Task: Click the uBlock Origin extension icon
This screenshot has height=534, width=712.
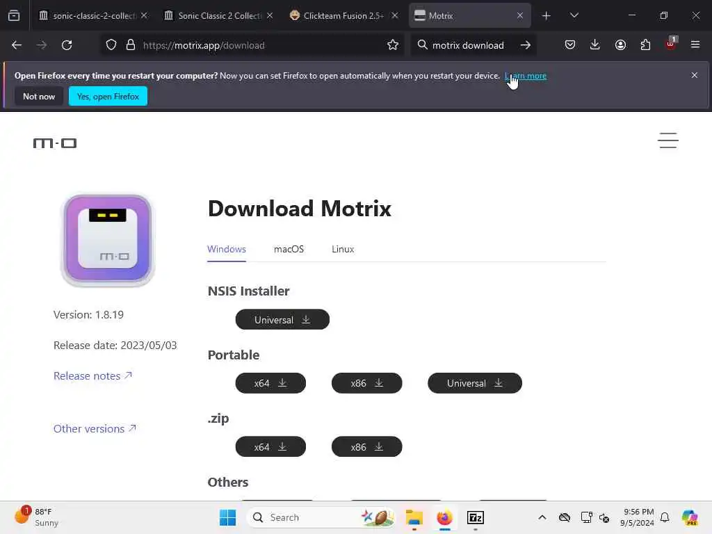Action: (671, 44)
